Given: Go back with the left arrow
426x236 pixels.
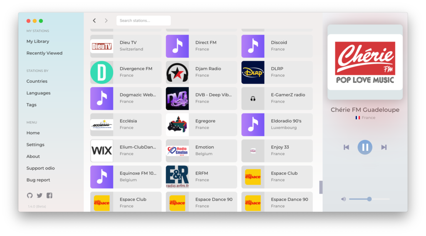Looking at the screenshot, I should (x=94, y=21).
